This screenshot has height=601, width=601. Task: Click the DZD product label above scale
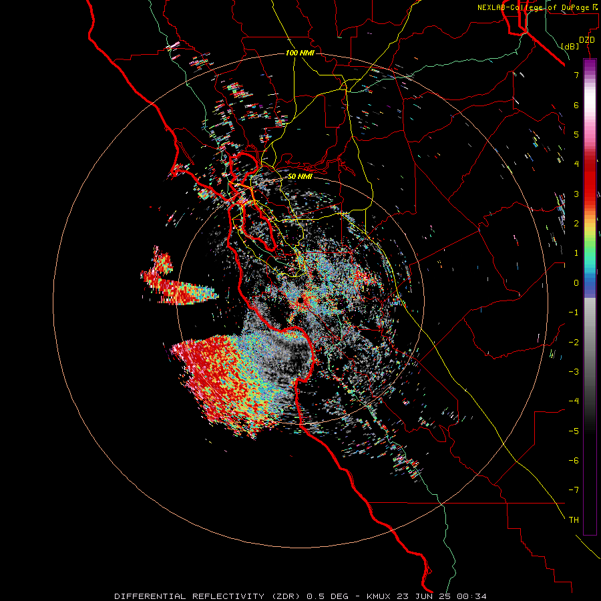click(587, 40)
